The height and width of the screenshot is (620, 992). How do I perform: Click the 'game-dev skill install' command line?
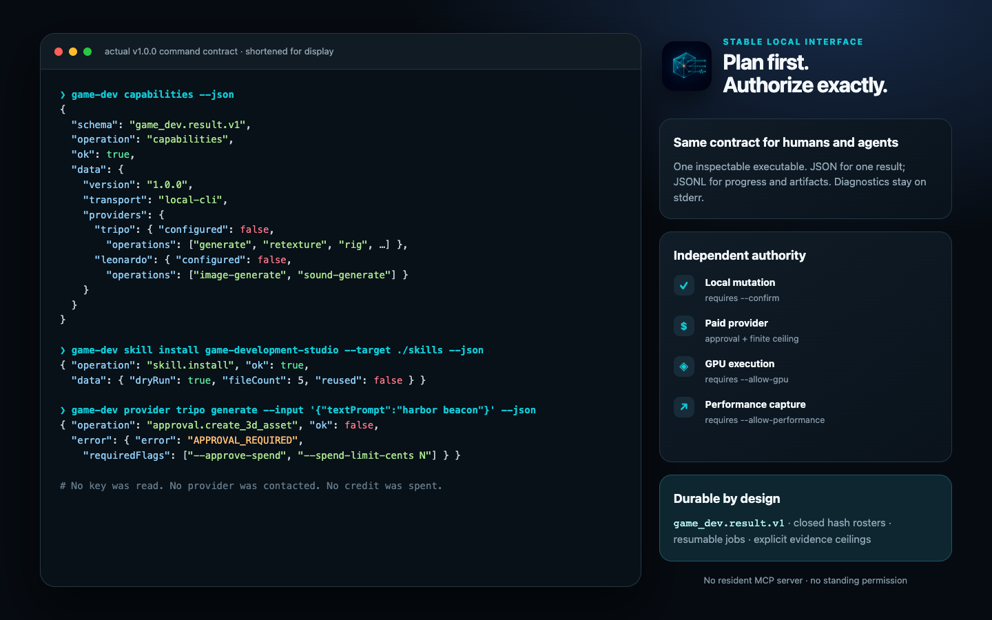pyautogui.click(x=272, y=350)
